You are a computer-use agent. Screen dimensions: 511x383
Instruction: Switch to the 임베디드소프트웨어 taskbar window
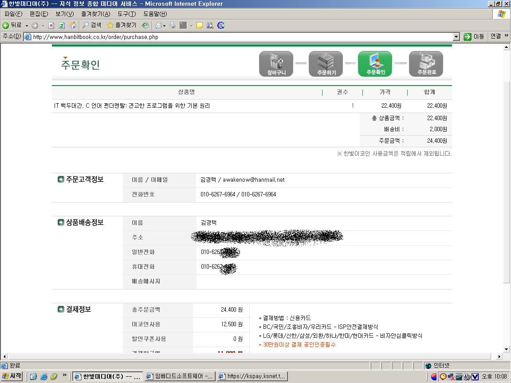coord(180,376)
